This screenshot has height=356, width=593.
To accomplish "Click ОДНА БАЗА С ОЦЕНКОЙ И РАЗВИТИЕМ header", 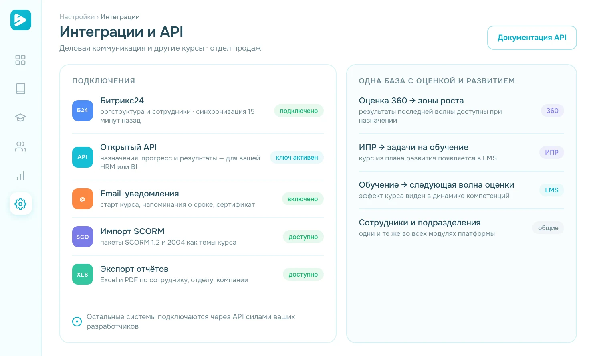I will [437, 81].
